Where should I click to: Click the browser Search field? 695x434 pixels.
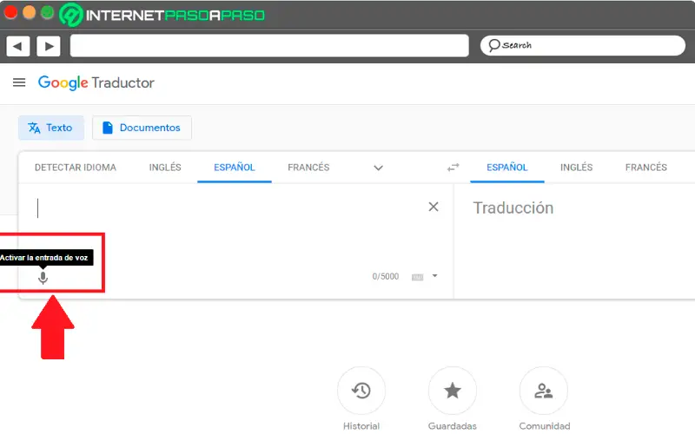[x=582, y=46]
